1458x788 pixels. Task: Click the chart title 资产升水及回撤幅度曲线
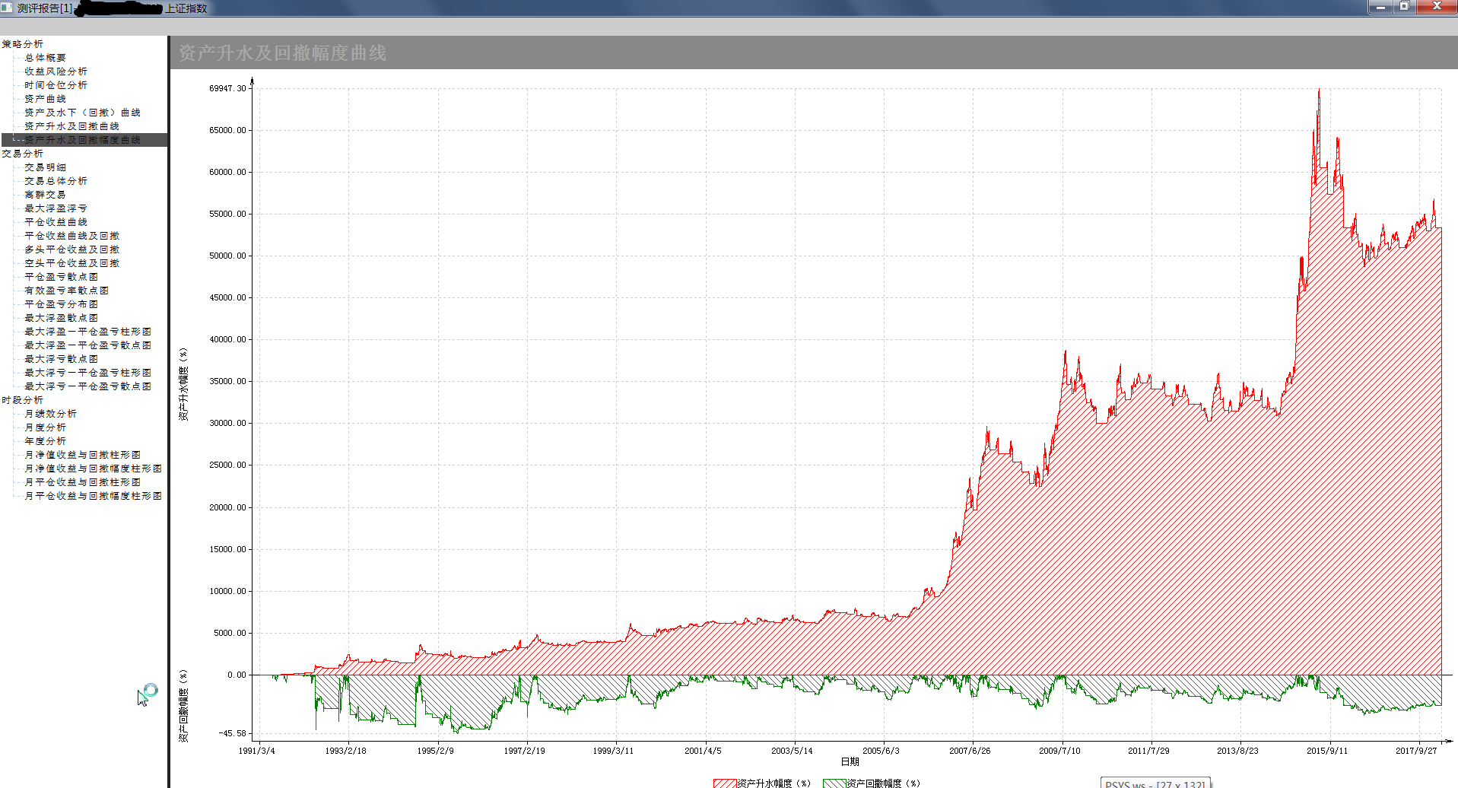[x=282, y=53]
